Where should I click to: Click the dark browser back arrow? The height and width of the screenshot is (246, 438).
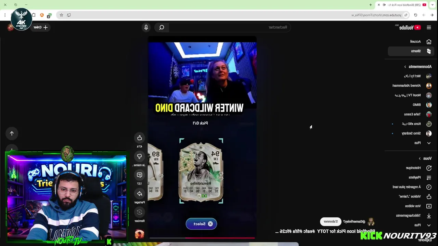point(432,15)
